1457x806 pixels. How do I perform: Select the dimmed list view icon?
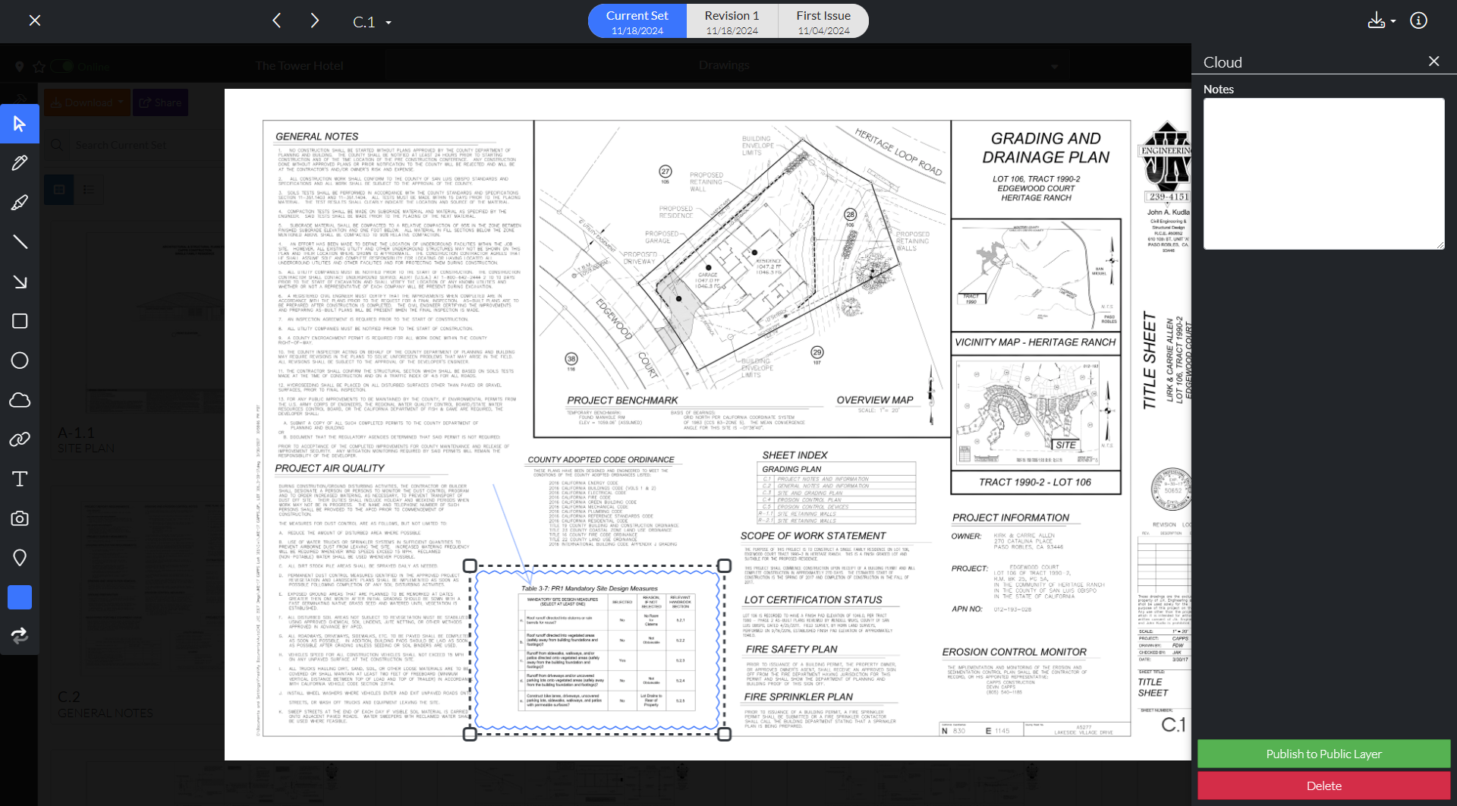pos(89,189)
